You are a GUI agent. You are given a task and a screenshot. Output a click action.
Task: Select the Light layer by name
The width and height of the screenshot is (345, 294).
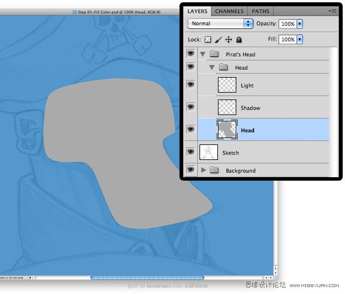click(247, 86)
